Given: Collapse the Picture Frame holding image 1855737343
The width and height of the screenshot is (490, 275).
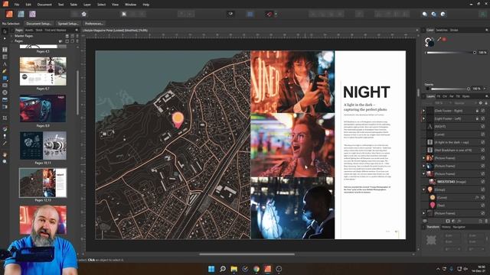Looking at the screenshot, I should coord(423,173).
